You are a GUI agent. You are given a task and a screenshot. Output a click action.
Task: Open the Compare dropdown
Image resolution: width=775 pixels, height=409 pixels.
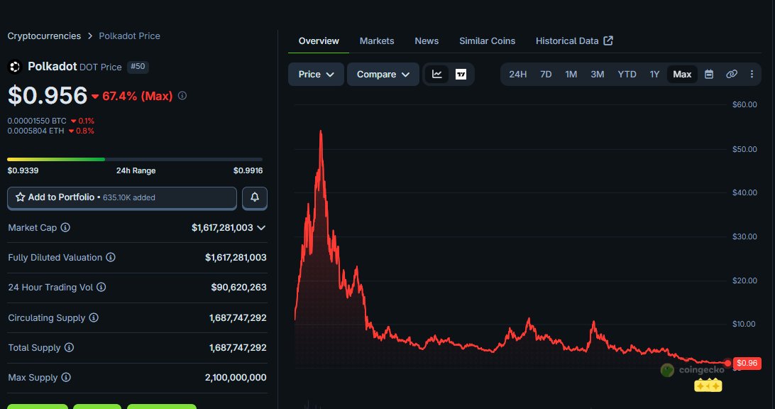(x=383, y=74)
